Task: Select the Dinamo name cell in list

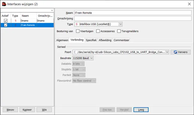Action: 29,21
